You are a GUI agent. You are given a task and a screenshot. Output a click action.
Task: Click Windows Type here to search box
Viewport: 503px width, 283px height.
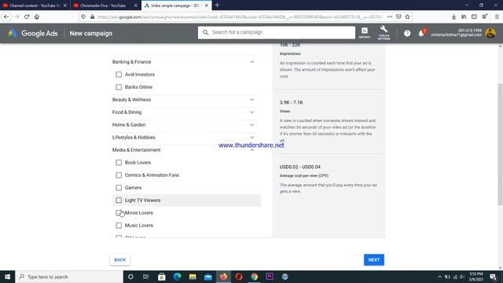[69, 277]
